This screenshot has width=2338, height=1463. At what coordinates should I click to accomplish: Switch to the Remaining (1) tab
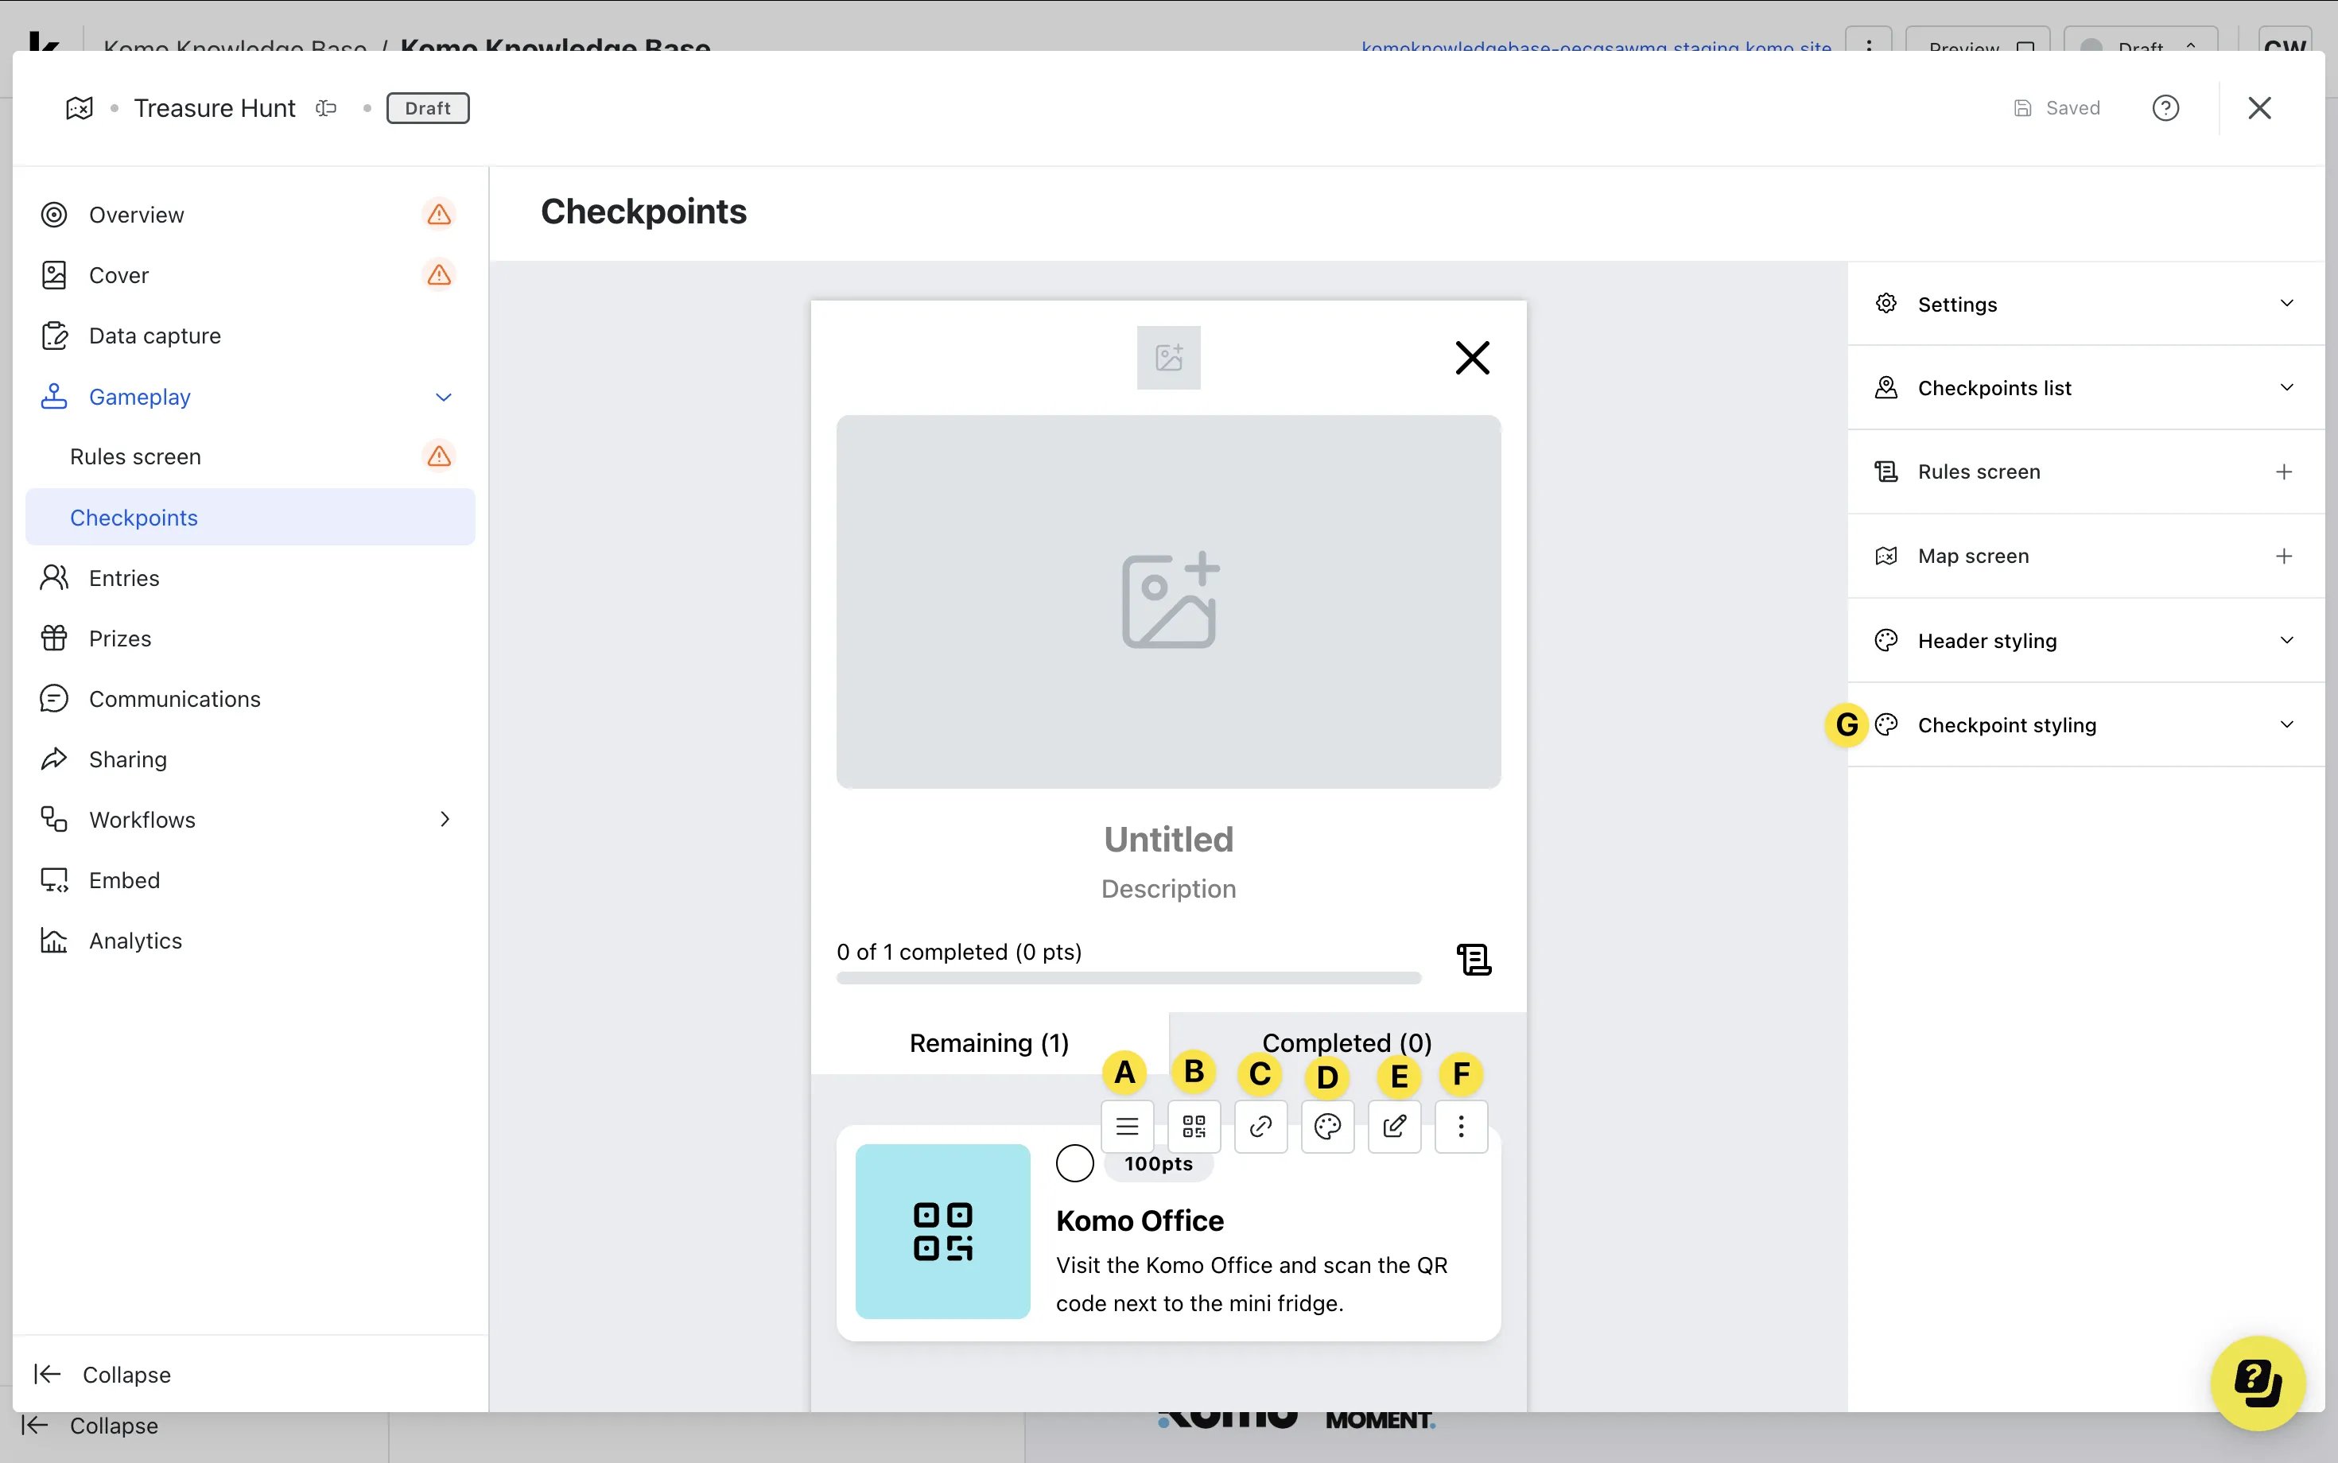(x=989, y=1043)
